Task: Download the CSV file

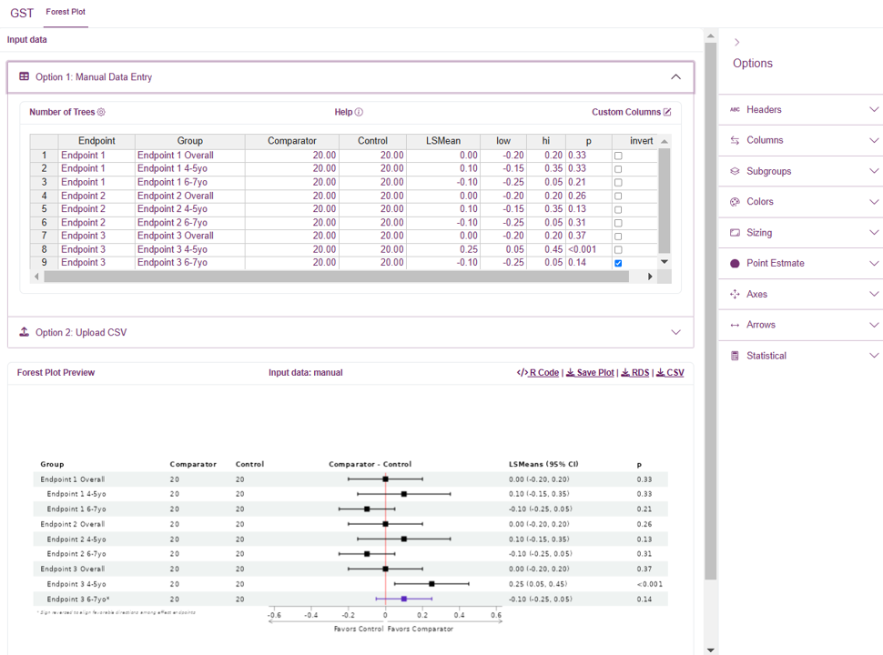Action: point(670,372)
